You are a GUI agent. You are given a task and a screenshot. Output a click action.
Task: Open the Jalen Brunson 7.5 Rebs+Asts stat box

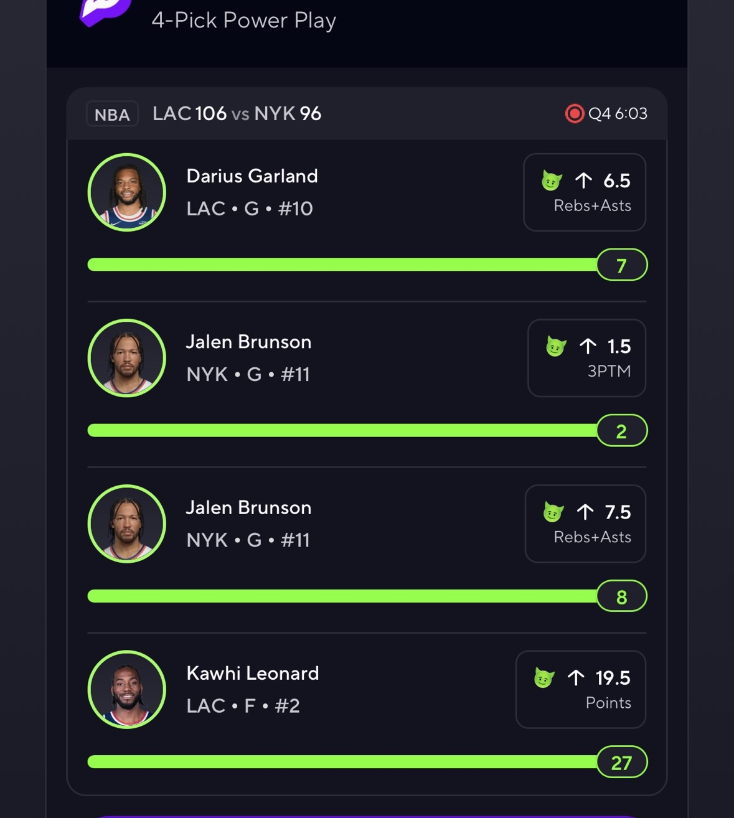click(x=585, y=524)
